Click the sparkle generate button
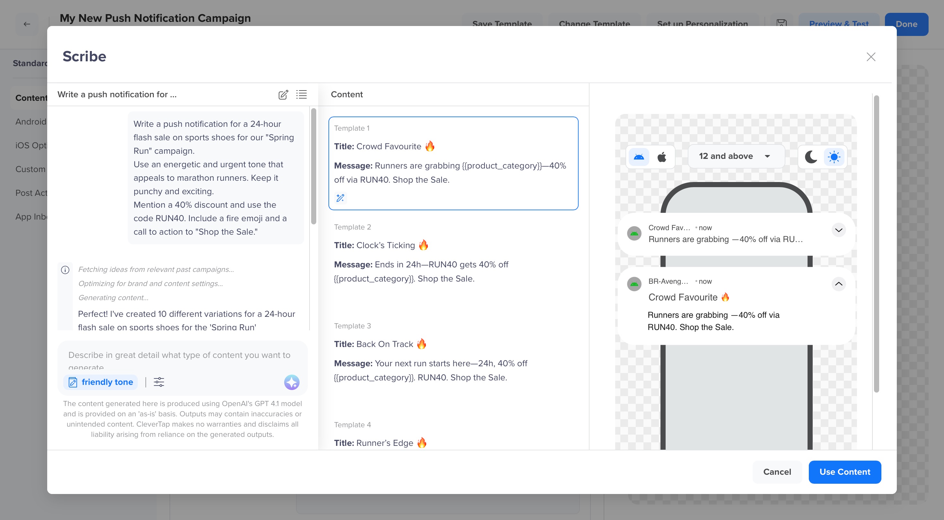Screen dimensions: 944x520 pos(292,382)
